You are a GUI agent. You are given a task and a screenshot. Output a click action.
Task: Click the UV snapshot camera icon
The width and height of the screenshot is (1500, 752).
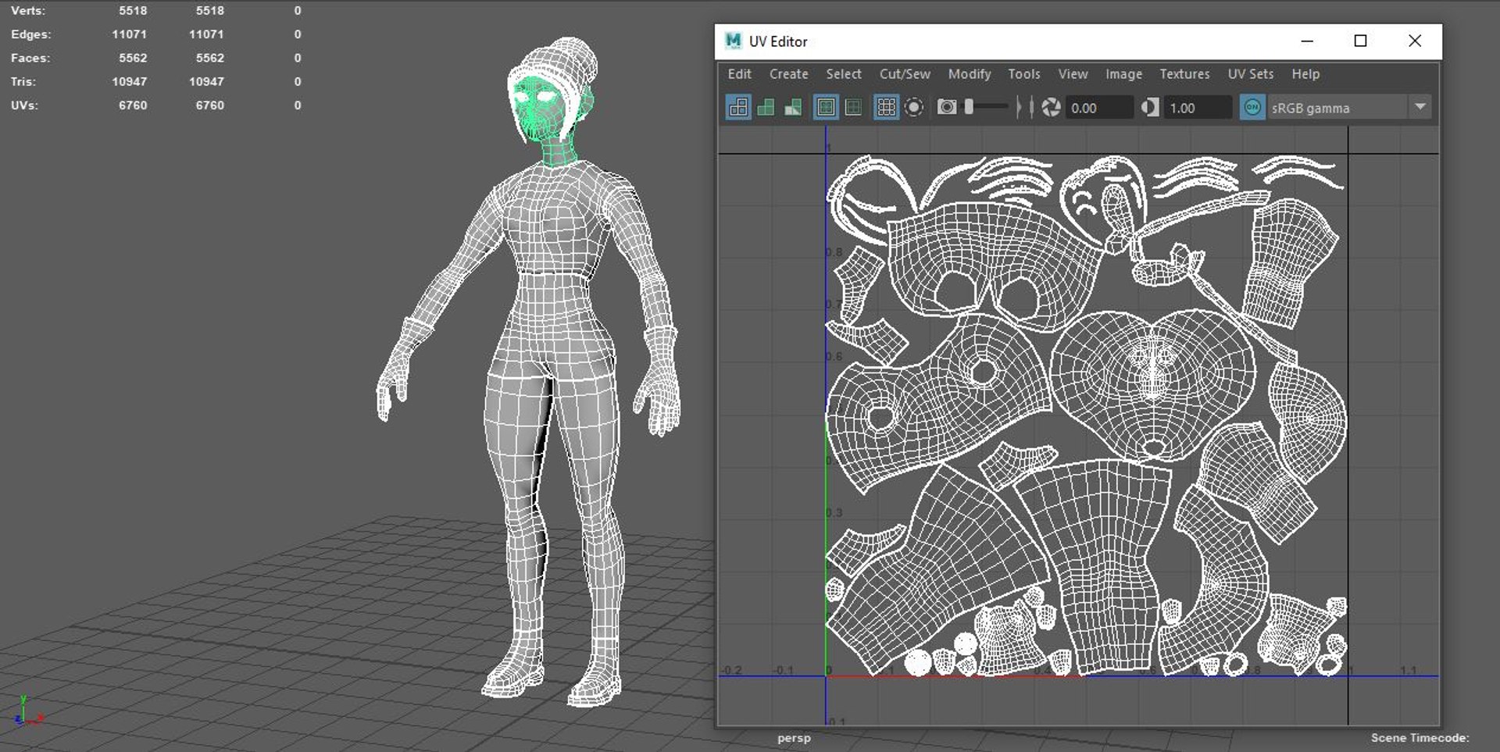947,107
